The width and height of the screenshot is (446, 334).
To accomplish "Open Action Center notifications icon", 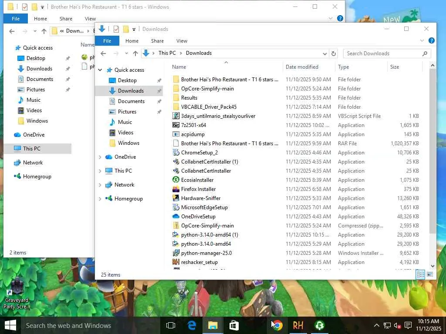I will click(408, 325).
